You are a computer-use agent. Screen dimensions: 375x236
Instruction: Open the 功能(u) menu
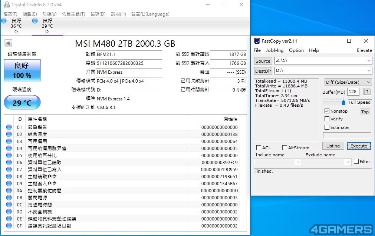pyautogui.click(x=49, y=14)
